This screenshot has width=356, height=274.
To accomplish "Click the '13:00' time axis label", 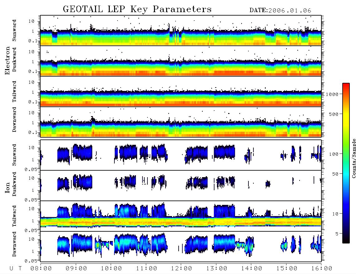I will 217,268.
